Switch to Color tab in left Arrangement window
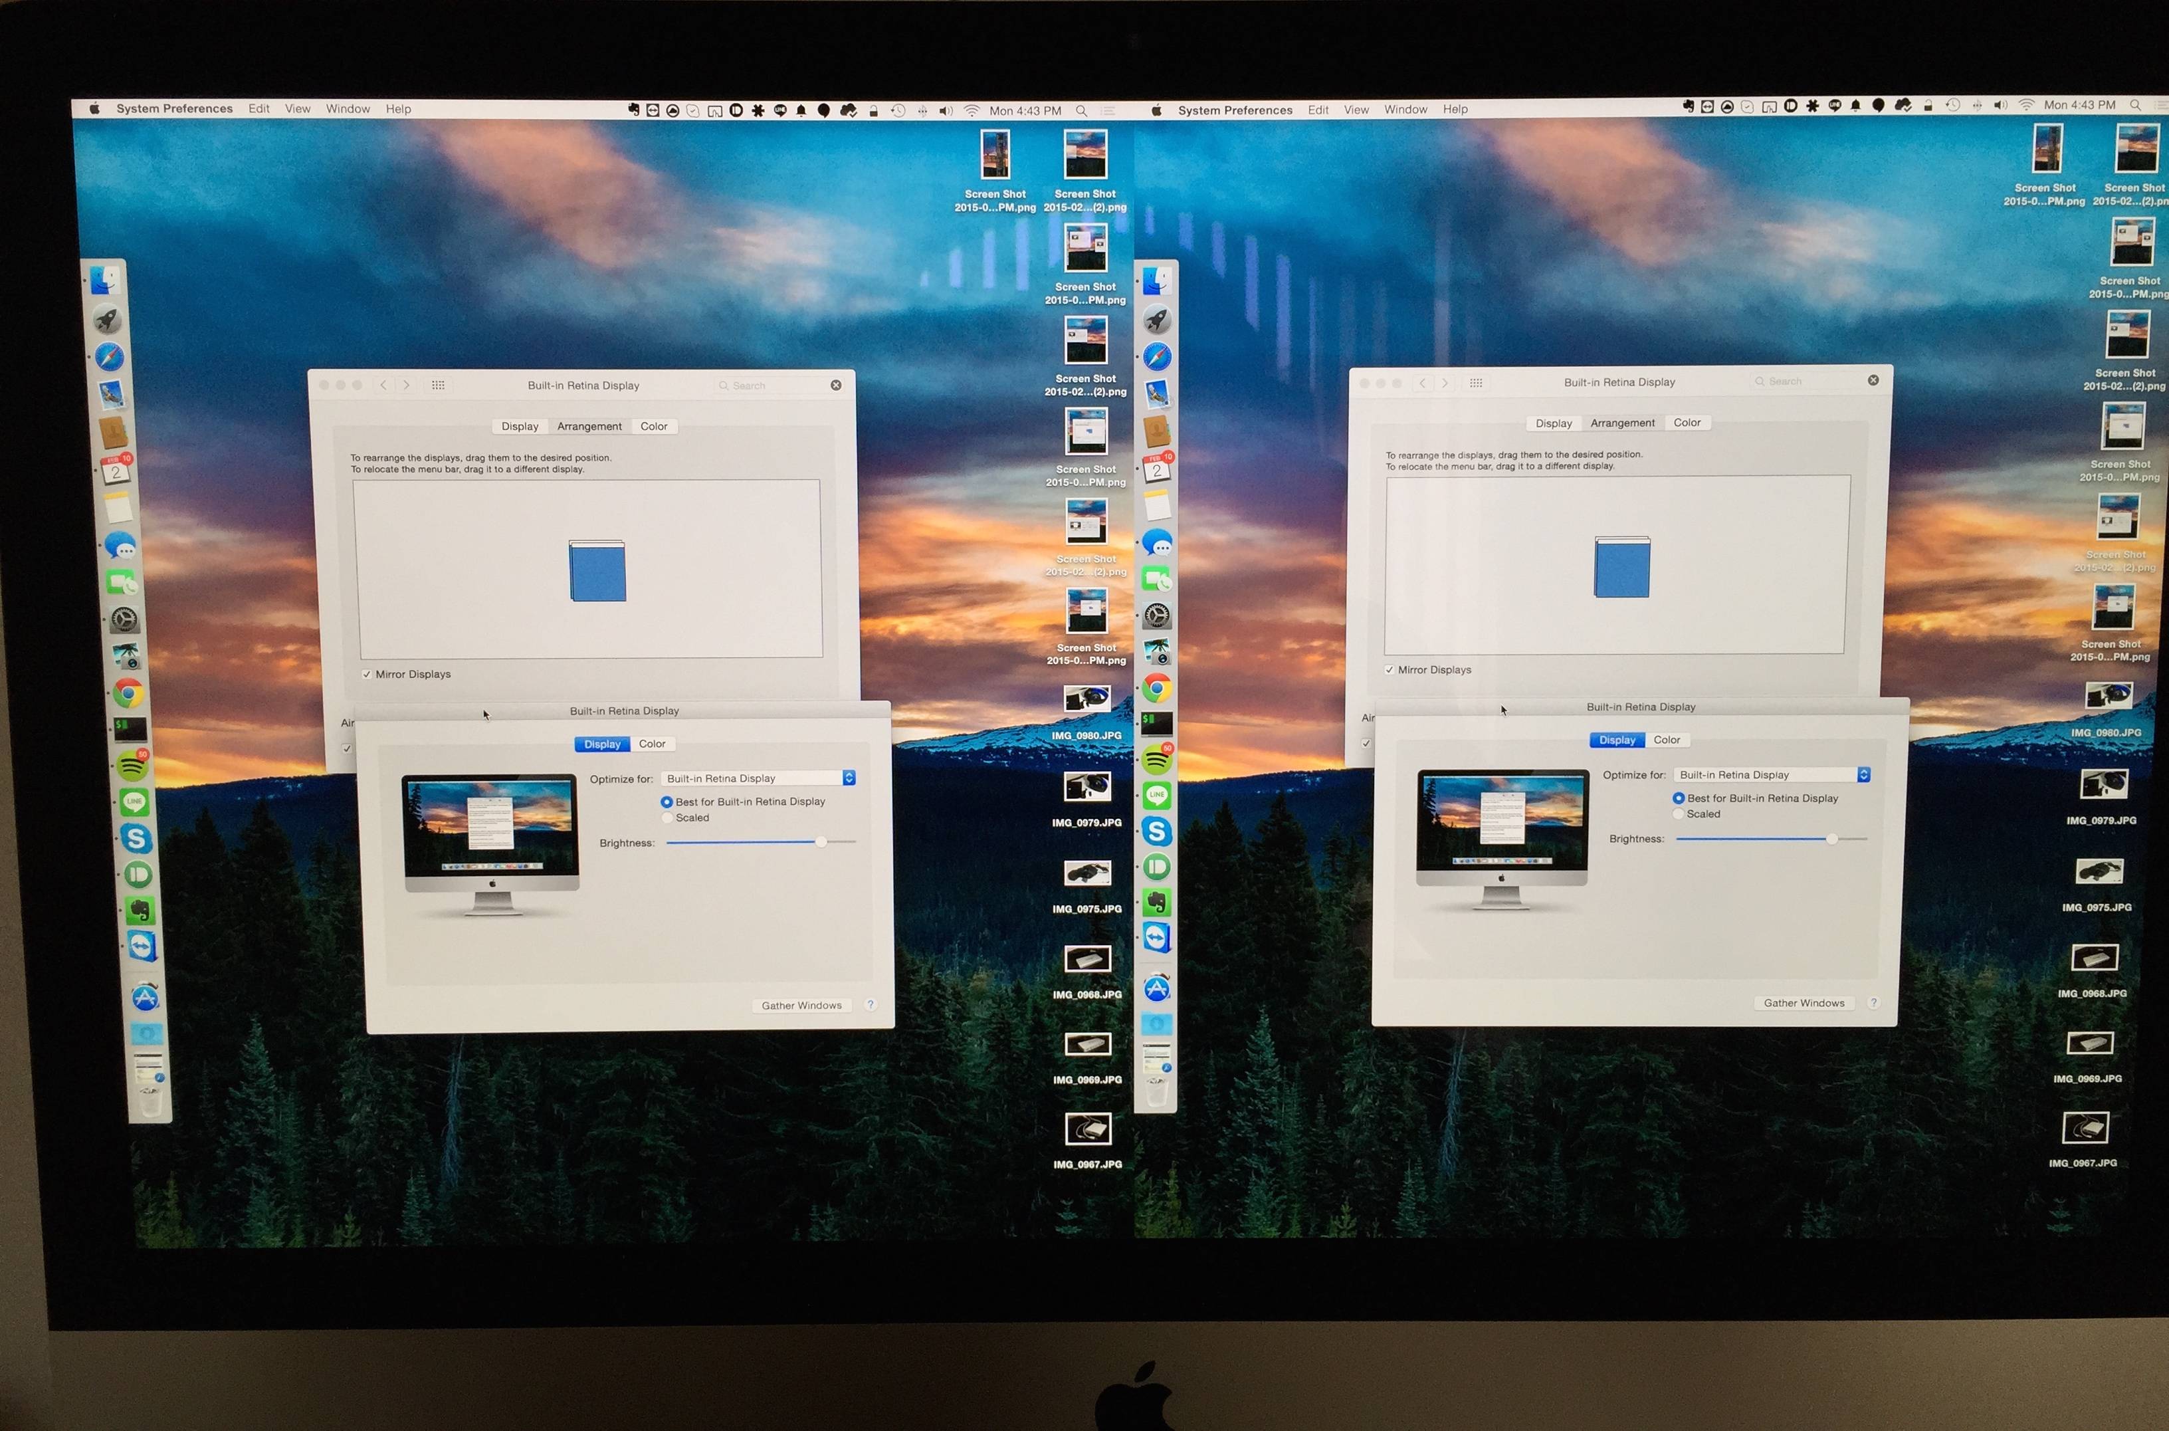This screenshot has height=1431, width=2169. pyautogui.click(x=653, y=426)
